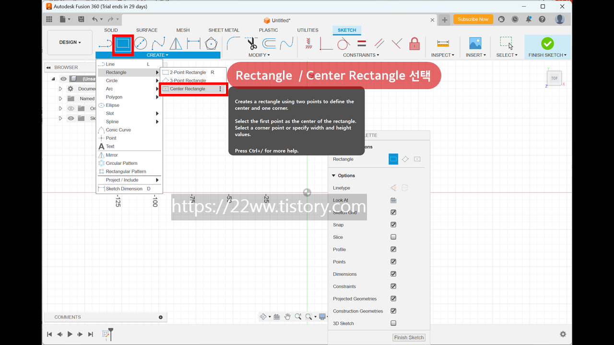Click the Offset tool icon

[x=269, y=44]
